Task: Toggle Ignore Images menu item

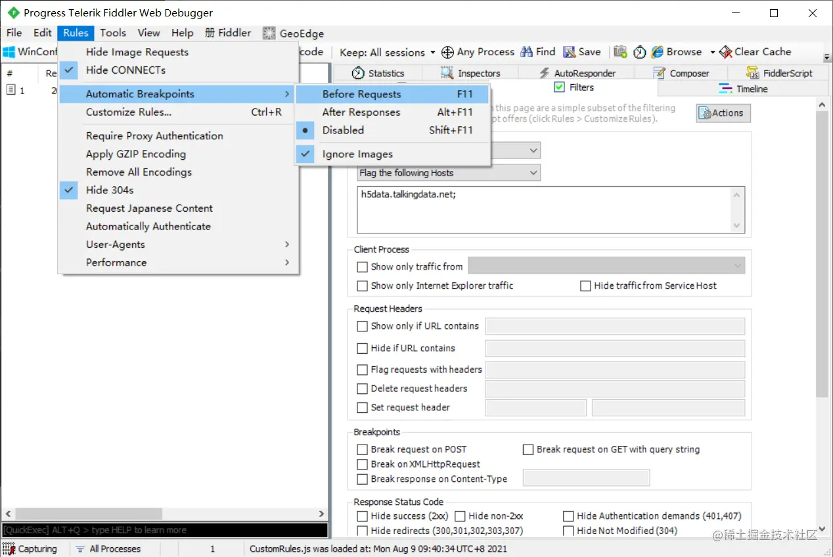Action: pyautogui.click(x=392, y=155)
